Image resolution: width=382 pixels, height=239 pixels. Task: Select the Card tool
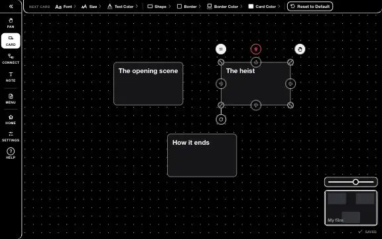[11, 40]
